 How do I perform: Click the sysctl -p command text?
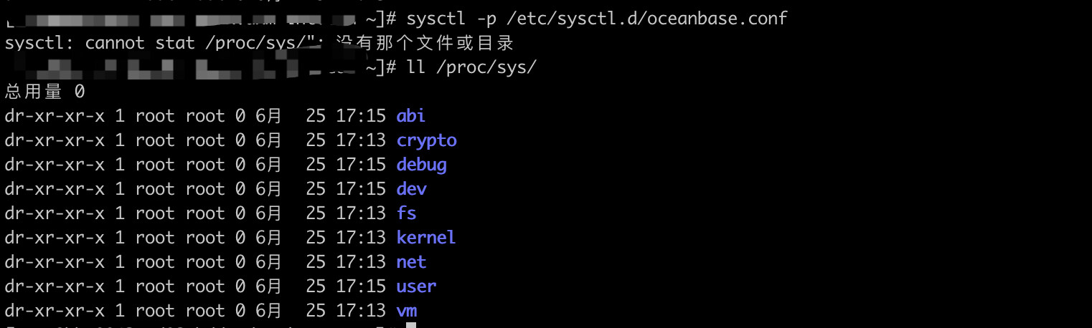(452, 18)
